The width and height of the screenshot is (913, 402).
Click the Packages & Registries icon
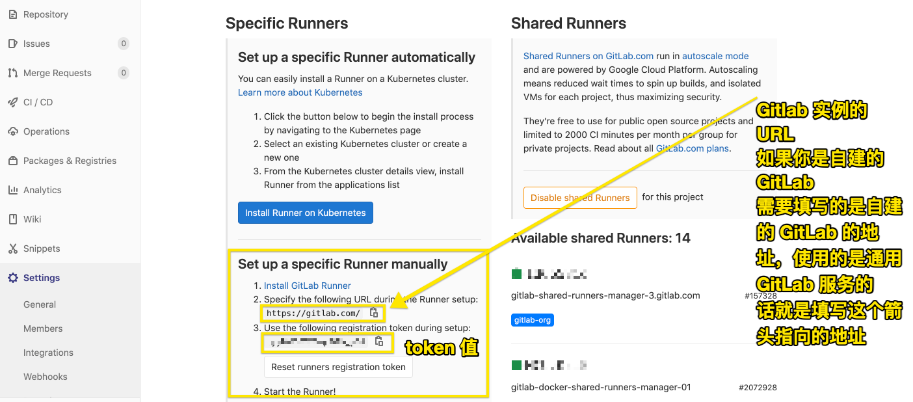pyautogui.click(x=12, y=161)
